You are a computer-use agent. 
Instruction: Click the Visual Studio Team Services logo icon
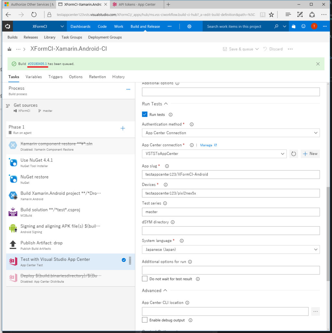(8, 26)
